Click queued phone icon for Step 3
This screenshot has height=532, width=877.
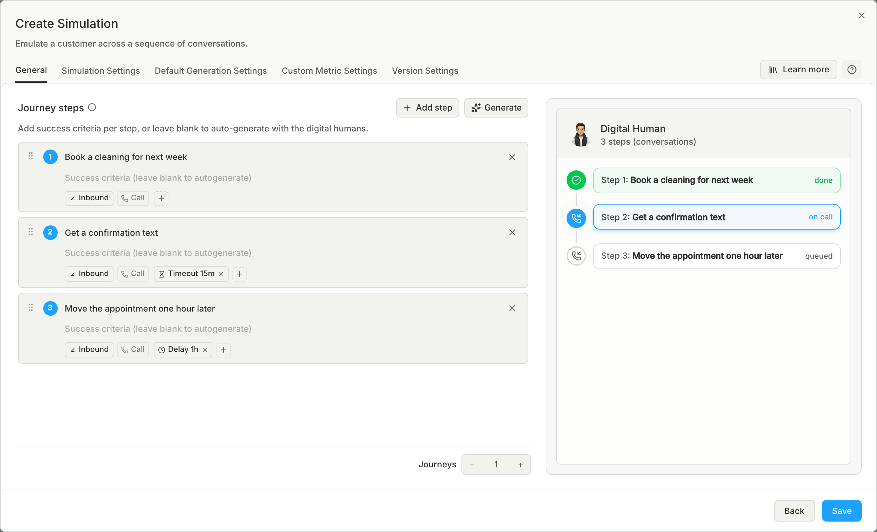click(576, 256)
